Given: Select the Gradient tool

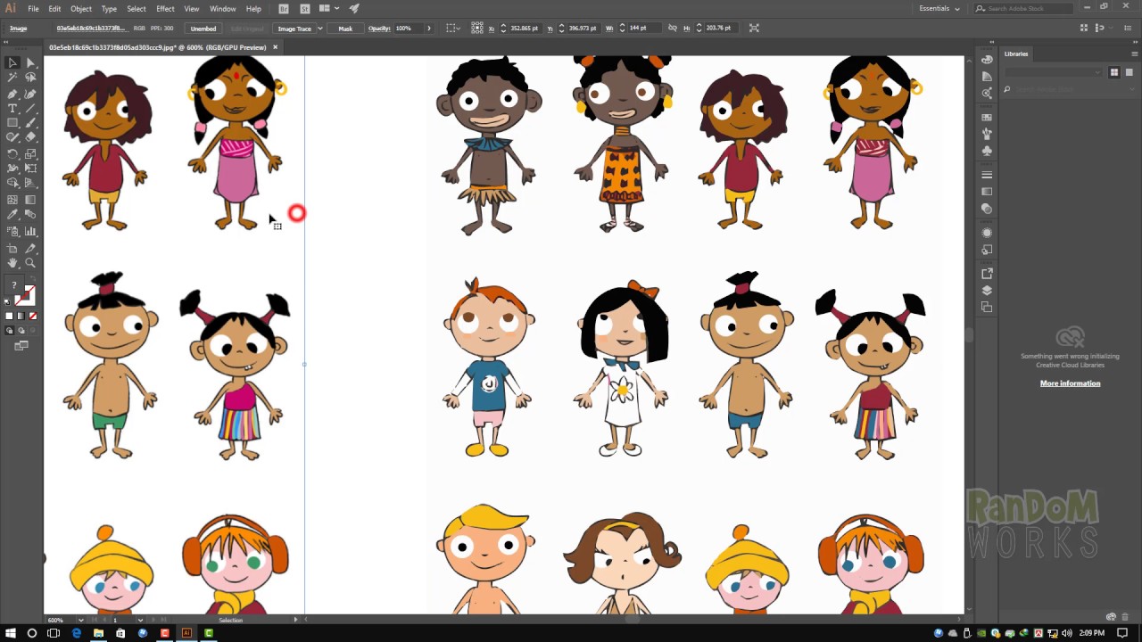Looking at the screenshot, I should point(30,200).
